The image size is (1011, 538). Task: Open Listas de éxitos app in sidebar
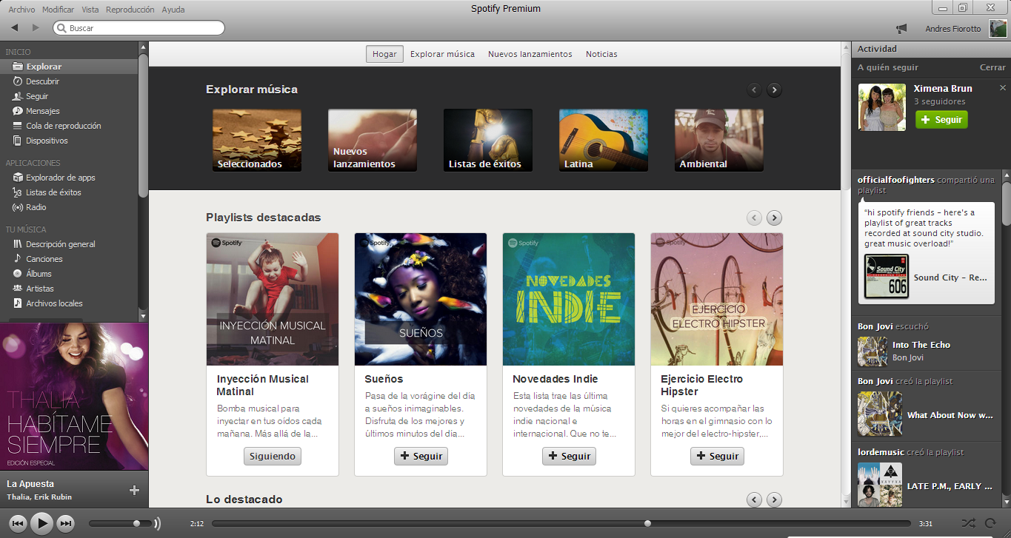(x=69, y=192)
